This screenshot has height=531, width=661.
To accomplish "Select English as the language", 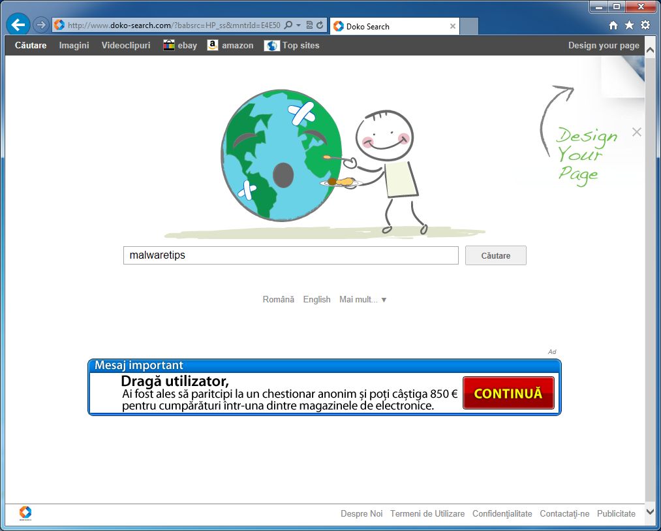I will [316, 299].
